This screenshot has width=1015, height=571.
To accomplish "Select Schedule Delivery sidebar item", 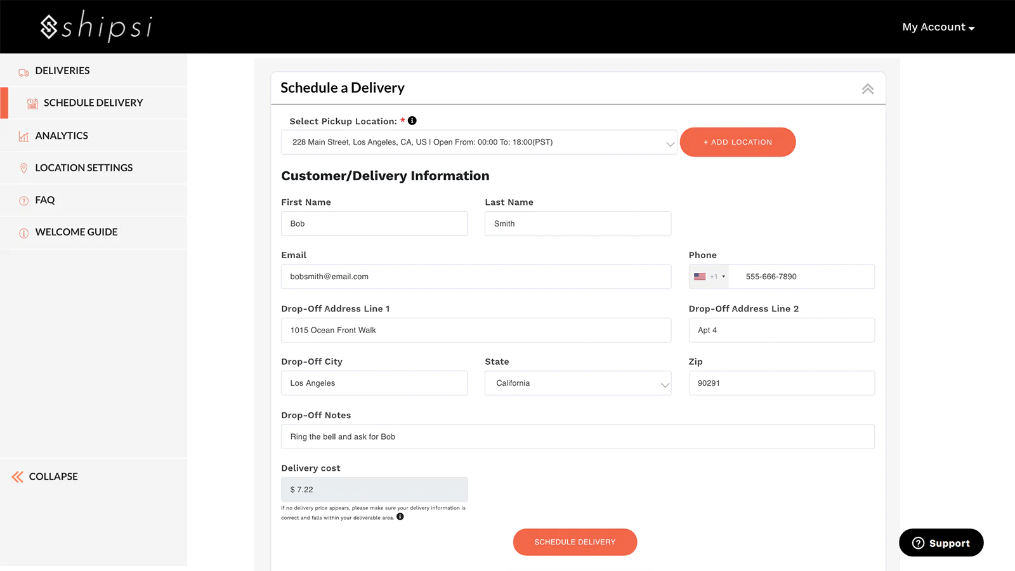I will [93, 103].
